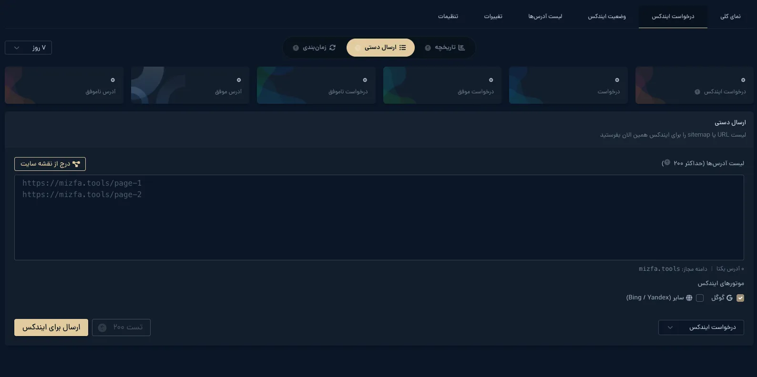Enable the سایر (Bing / Yandex) checkbox
Viewport: 757px width, 377px height.
coord(700,298)
